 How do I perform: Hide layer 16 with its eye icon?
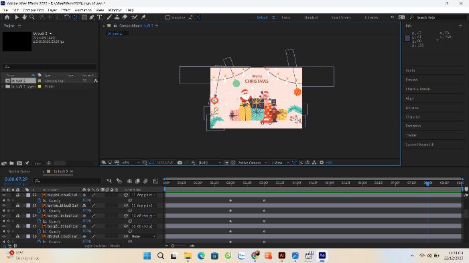click(x=4, y=236)
